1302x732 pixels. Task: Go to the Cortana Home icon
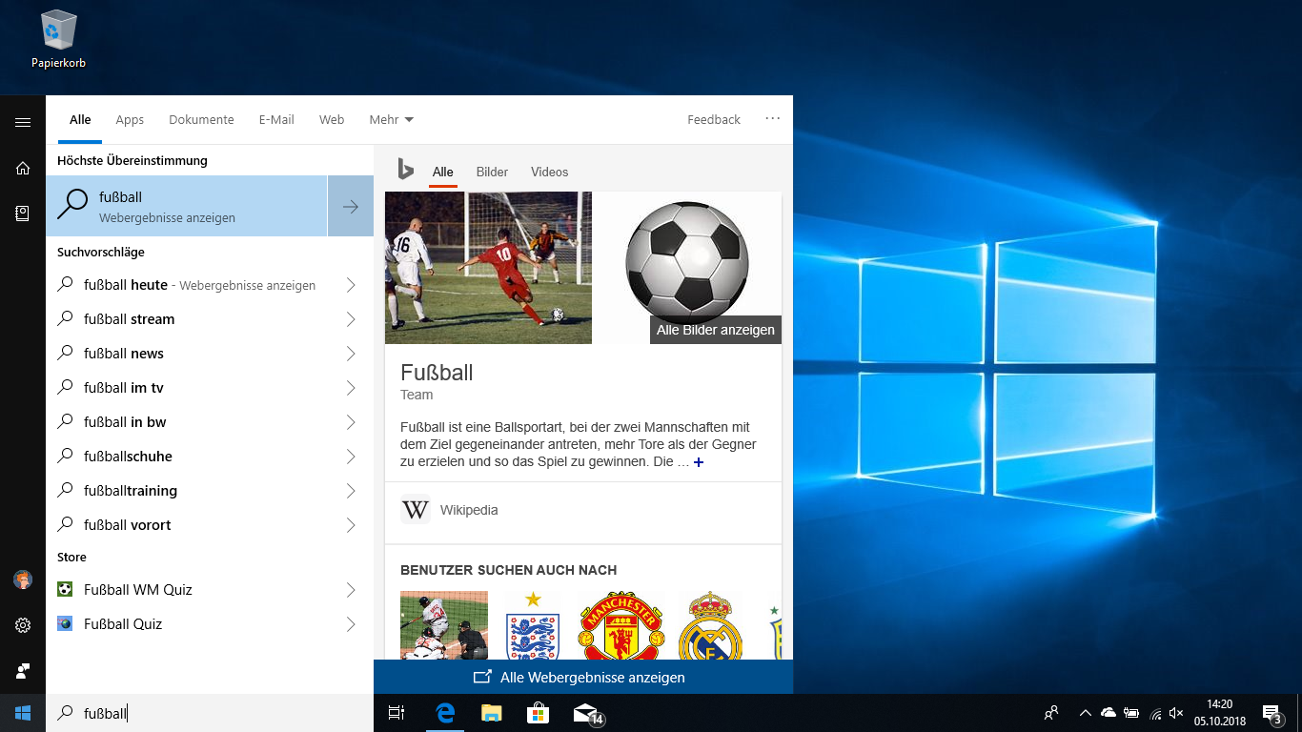click(23, 169)
